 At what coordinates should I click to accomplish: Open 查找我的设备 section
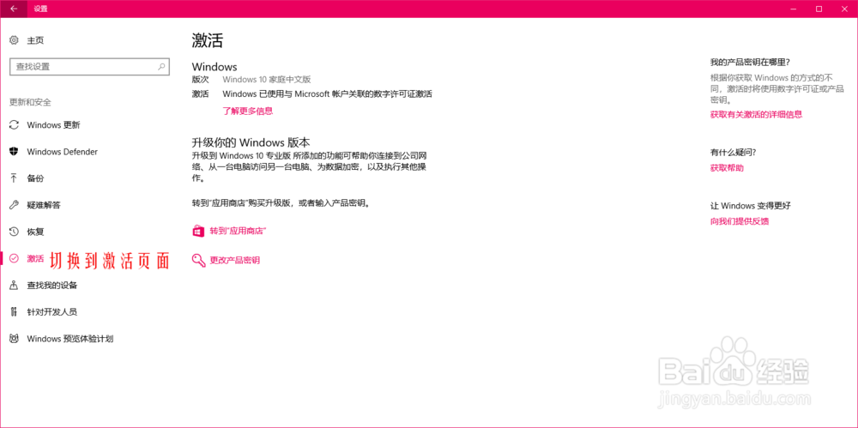[x=52, y=285]
